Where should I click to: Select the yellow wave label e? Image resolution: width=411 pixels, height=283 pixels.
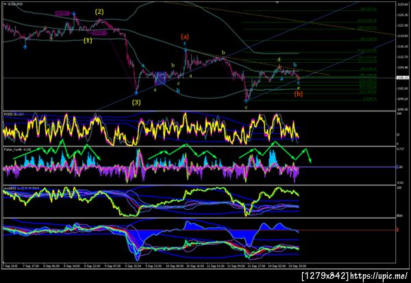pos(299,87)
